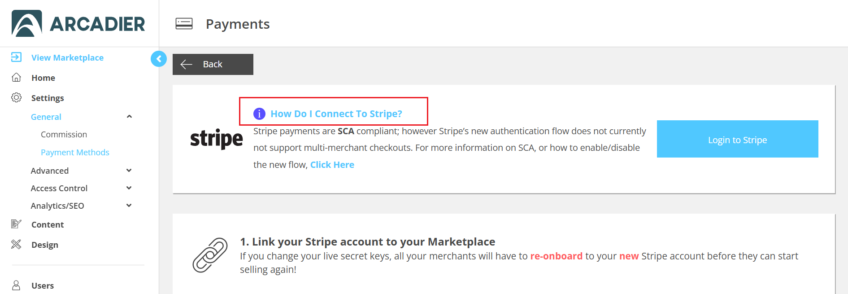Screen dimensions: 848x294
Task: Click the View Marketplace arrow icon
Action: pyautogui.click(x=16, y=57)
